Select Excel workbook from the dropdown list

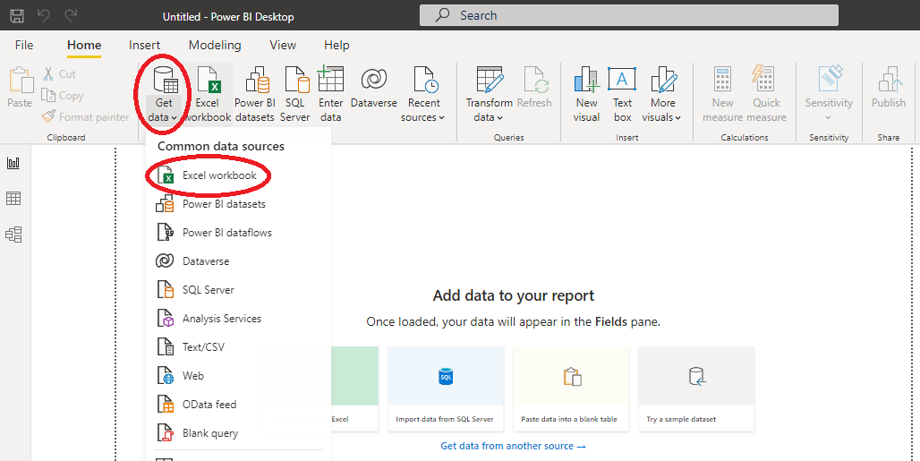(x=219, y=175)
